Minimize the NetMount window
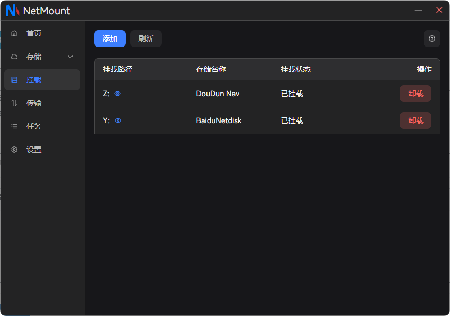 418,10
